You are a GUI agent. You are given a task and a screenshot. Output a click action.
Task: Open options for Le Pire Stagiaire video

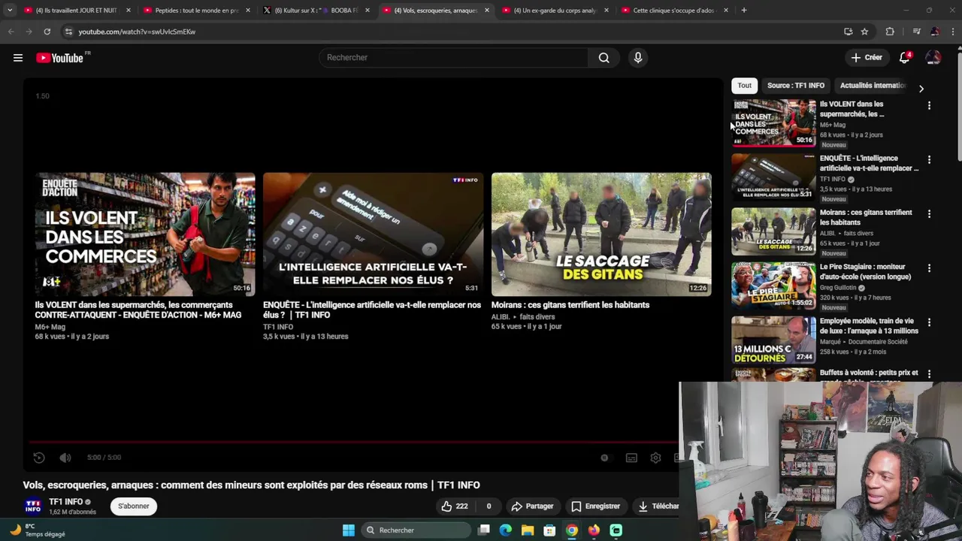point(929,268)
